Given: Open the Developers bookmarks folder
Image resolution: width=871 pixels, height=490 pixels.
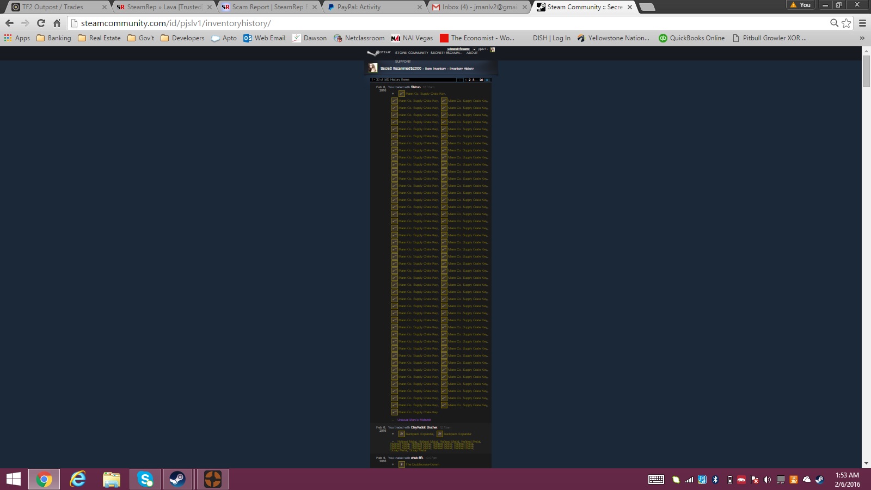Looking at the screenshot, I should [182, 38].
